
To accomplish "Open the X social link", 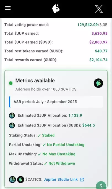I will pyautogui.click(x=99, y=9).
